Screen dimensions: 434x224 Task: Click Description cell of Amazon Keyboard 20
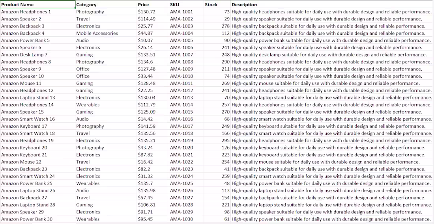[x=332, y=147]
